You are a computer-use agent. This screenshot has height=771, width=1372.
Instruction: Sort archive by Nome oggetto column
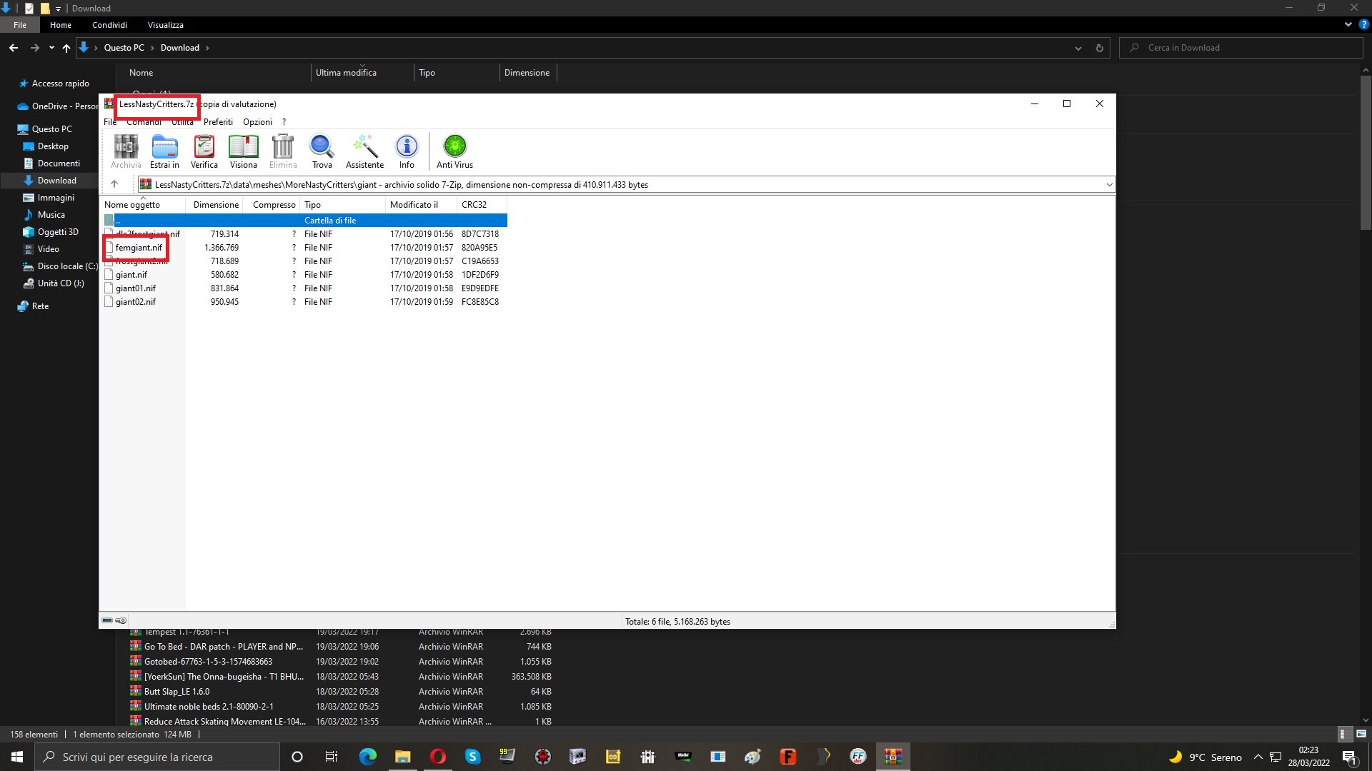pyautogui.click(x=143, y=204)
